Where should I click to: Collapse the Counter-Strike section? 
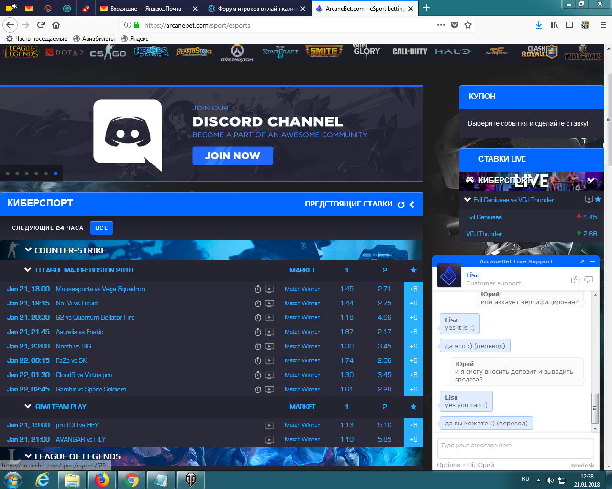click(x=28, y=250)
